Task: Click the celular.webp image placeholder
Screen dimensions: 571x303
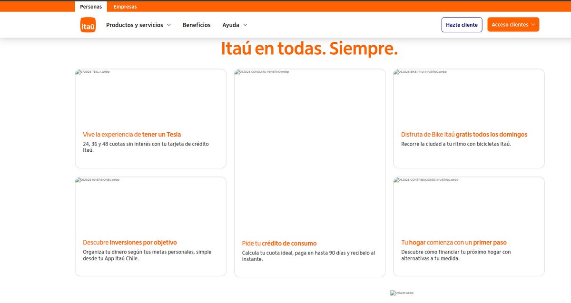Action: pyautogui.click(x=402, y=293)
